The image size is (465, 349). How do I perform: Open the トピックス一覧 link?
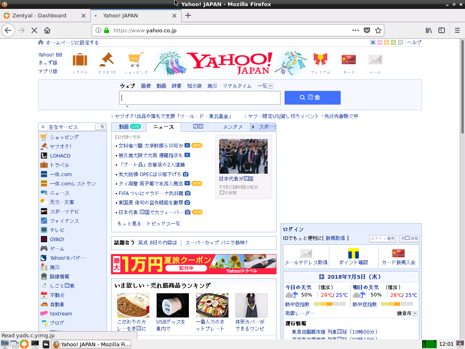tap(163, 223)
